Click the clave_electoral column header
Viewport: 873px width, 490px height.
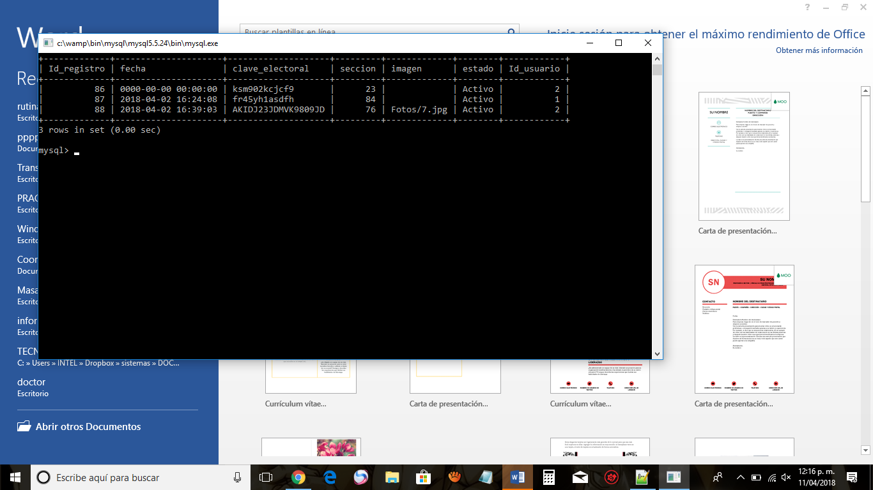(x=271, y=68)
